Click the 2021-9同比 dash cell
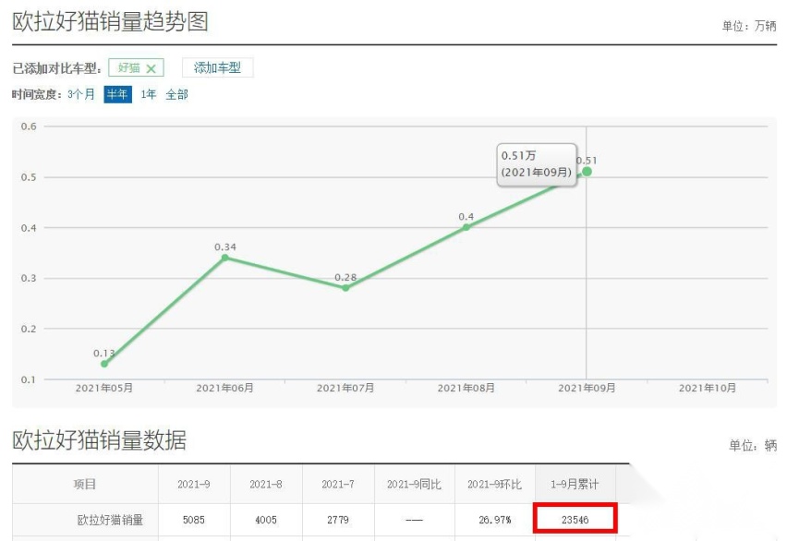The height and width of the screenshot is (541, 787). point(414,520)
